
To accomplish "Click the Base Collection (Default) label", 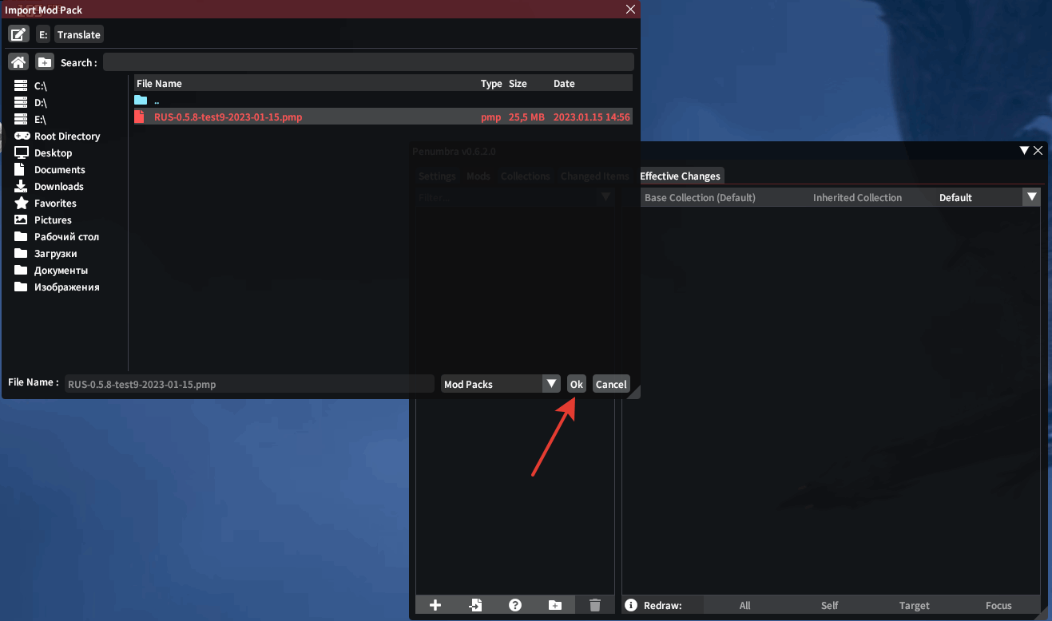I will (700, 197).
